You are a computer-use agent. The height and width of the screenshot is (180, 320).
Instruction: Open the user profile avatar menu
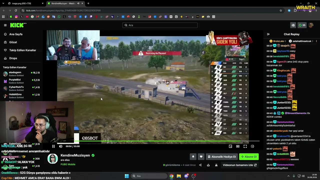click(x=311, y=25)
